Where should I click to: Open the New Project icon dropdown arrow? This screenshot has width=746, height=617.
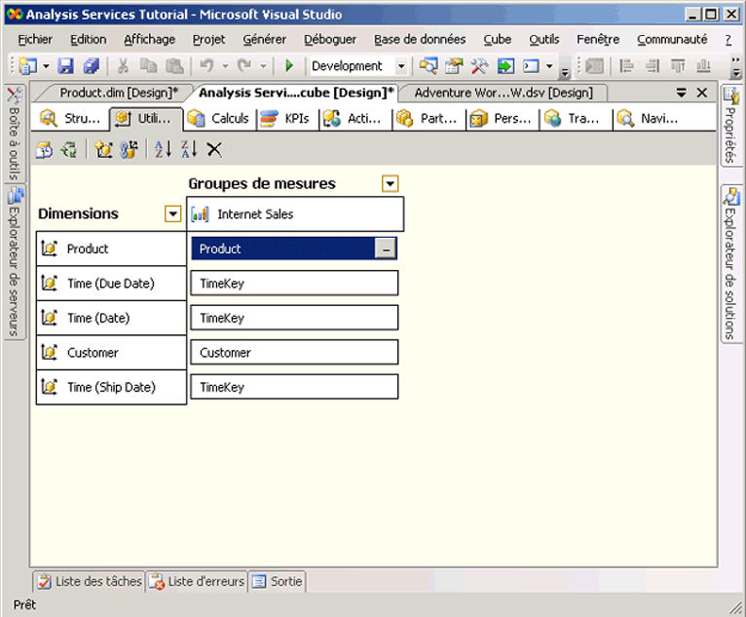46,65
